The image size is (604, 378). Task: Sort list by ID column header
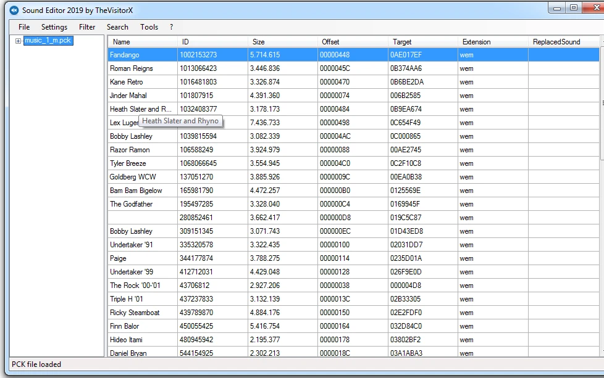tap(212, 42)
